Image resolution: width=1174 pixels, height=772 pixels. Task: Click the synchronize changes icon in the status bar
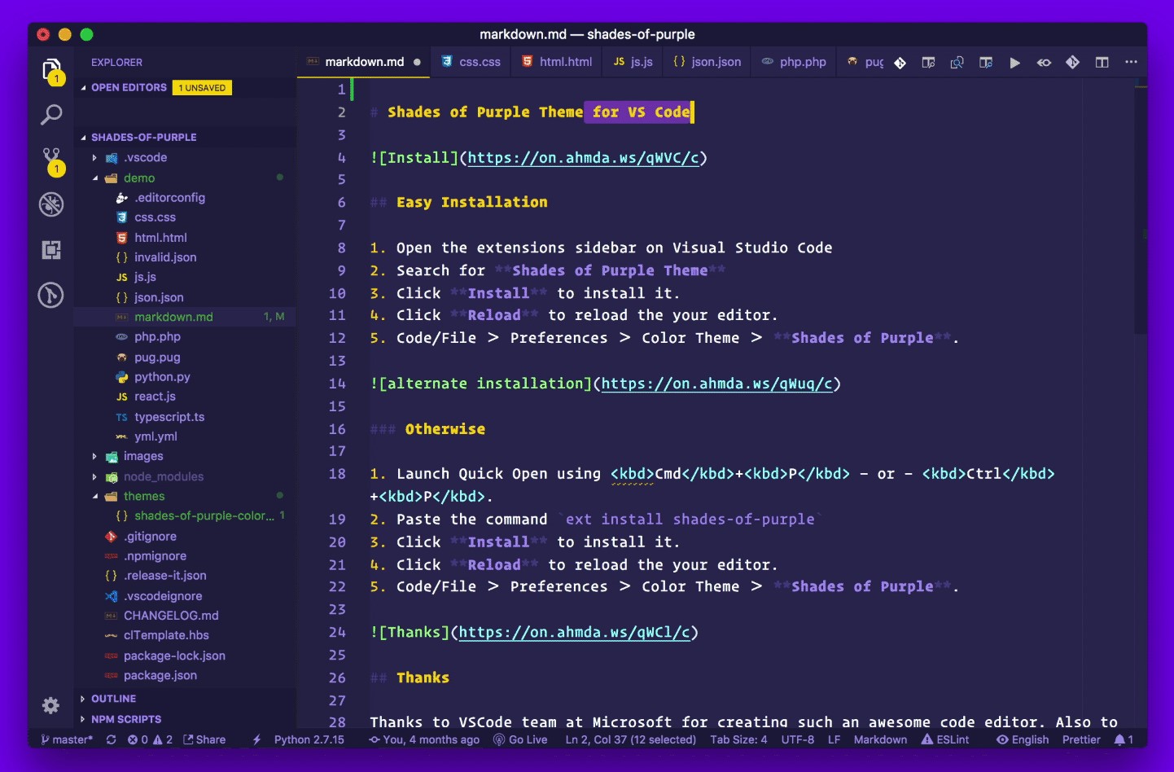click(x=111, y=739)
